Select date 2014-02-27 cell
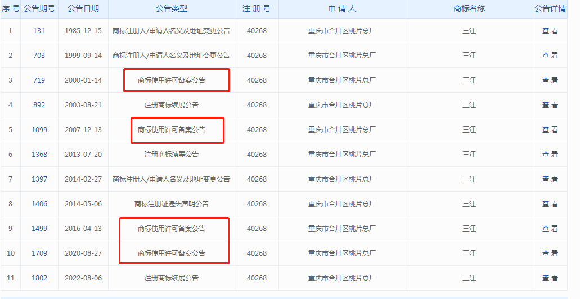This screenshot has height=299, width=580. (x=83, y=179)
